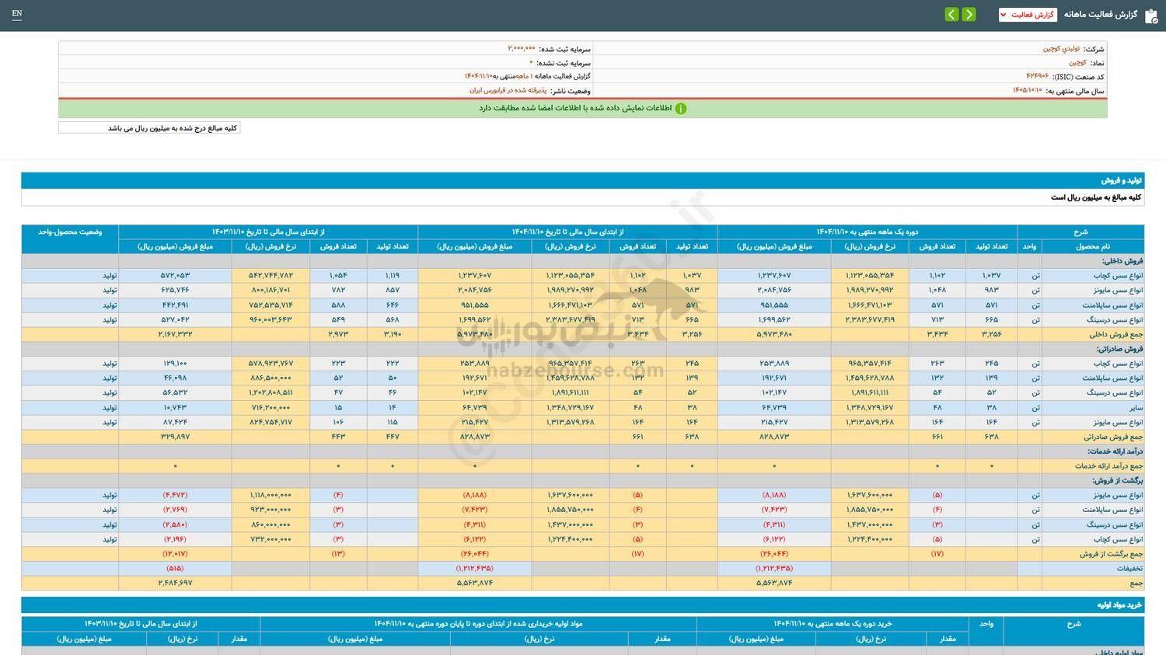The height and width of the screenshot is (655, 1166).
Task: Click the green info icon in the confirmation banner
Action: [x=682, y=108]
